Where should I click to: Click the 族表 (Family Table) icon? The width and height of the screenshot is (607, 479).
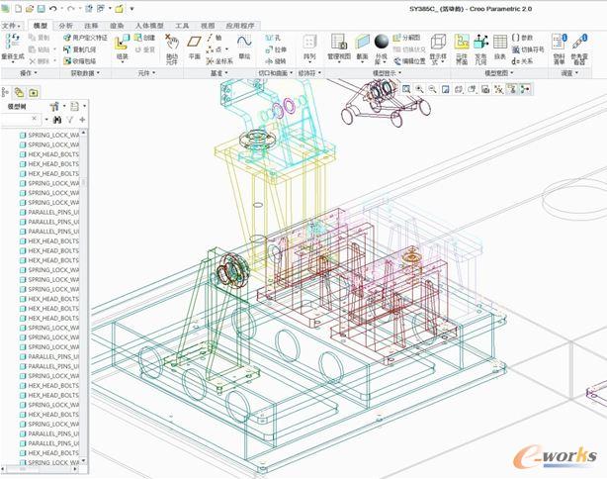click(x=500, y=44)
